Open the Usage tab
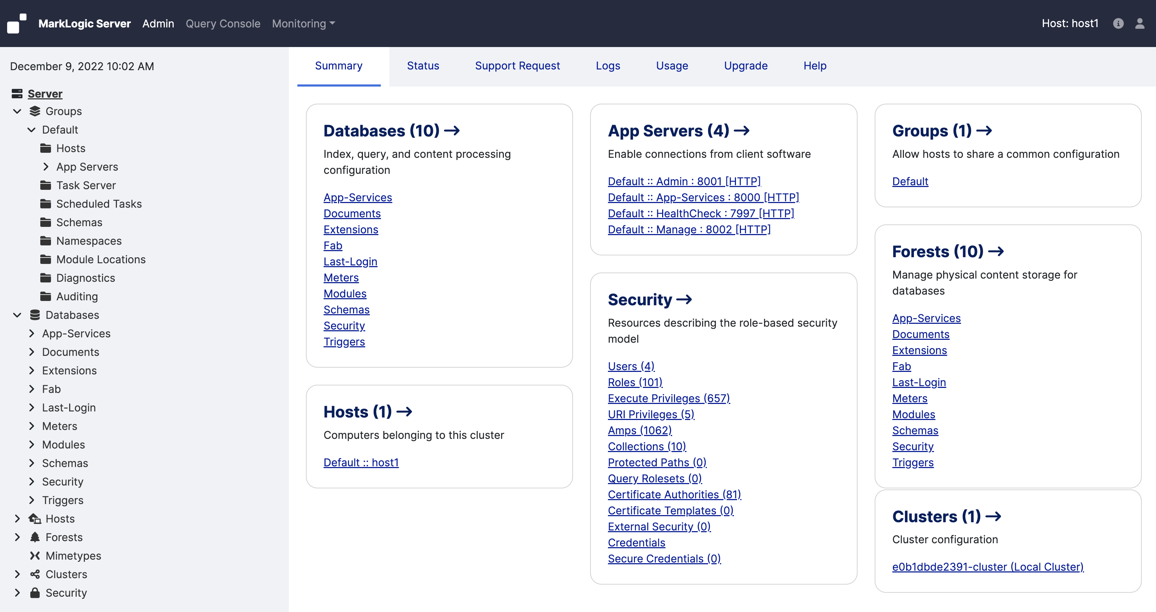 coord(672,66)
